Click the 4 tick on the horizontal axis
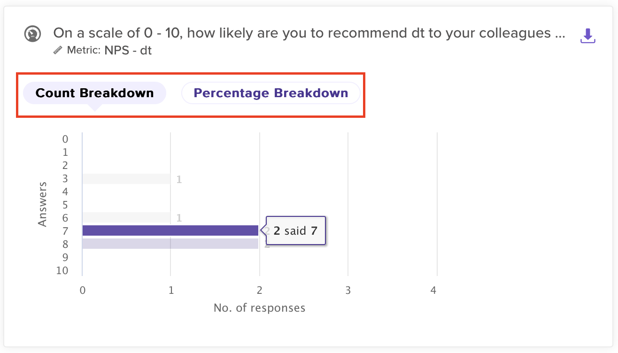Screen dimensions: 618x353 coord(433,291)
